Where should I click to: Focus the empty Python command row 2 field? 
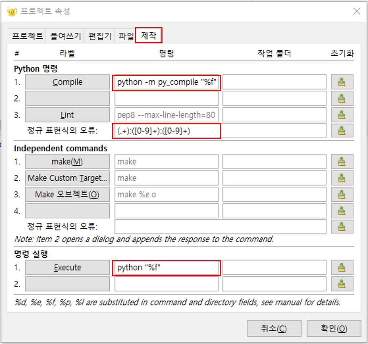point(167,99)
